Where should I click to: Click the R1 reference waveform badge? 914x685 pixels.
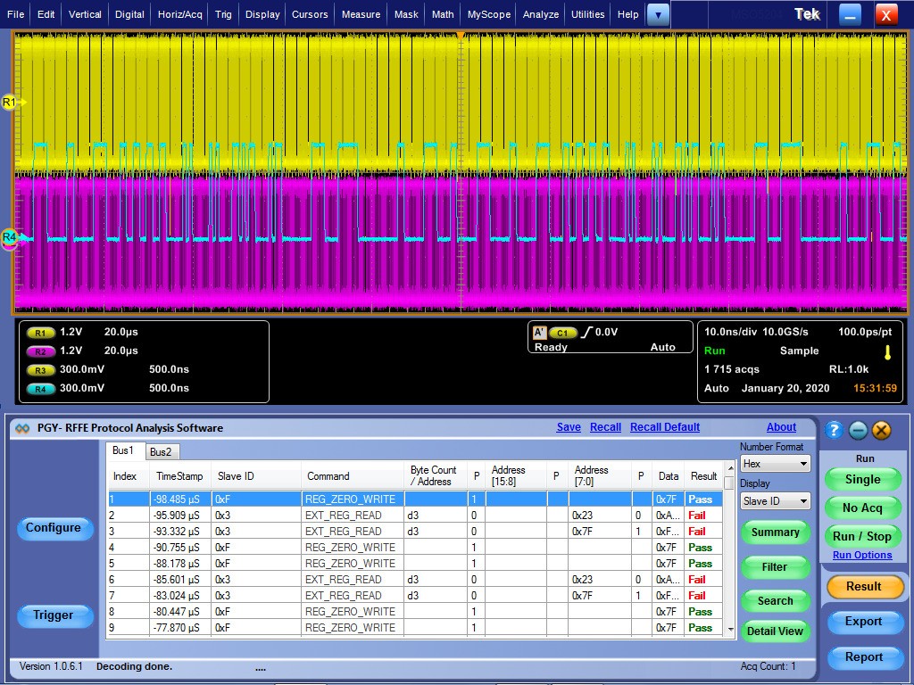click(x=41, y=332)
